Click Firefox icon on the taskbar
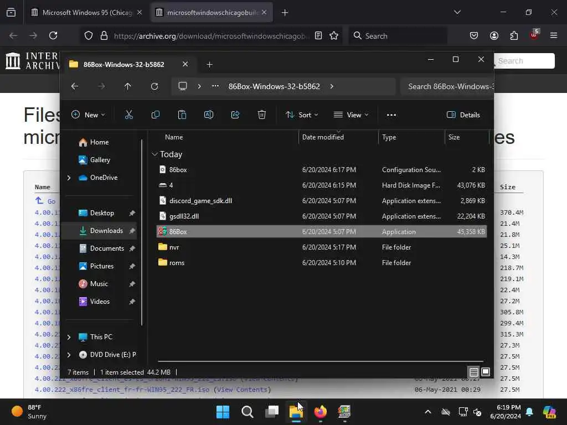This screenshot has height=425, width=567. click(x=321, y=412)
